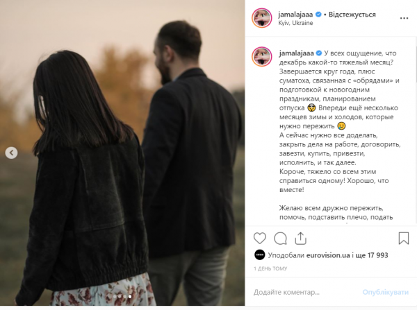Share the post using the share icon
Image resolution: width=417 pixels, height=310 pixels.
(300, 238)
